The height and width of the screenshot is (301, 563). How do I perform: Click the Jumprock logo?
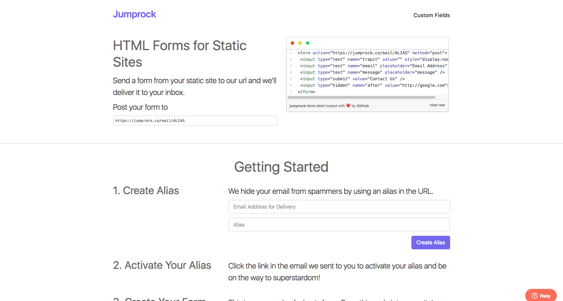click(134, 14)
